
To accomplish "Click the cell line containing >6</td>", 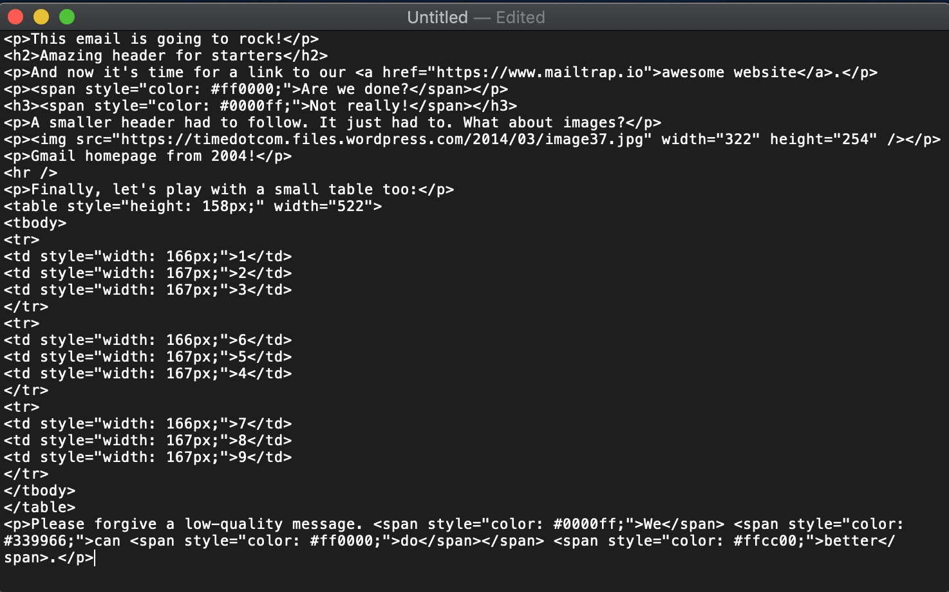I will (147, 340).
